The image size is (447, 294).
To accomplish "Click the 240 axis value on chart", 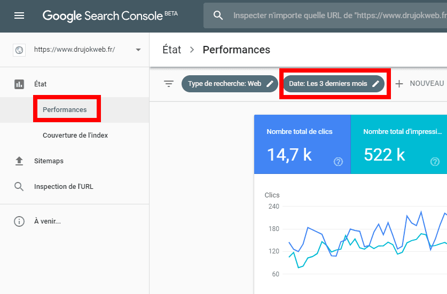I will 273,206.
